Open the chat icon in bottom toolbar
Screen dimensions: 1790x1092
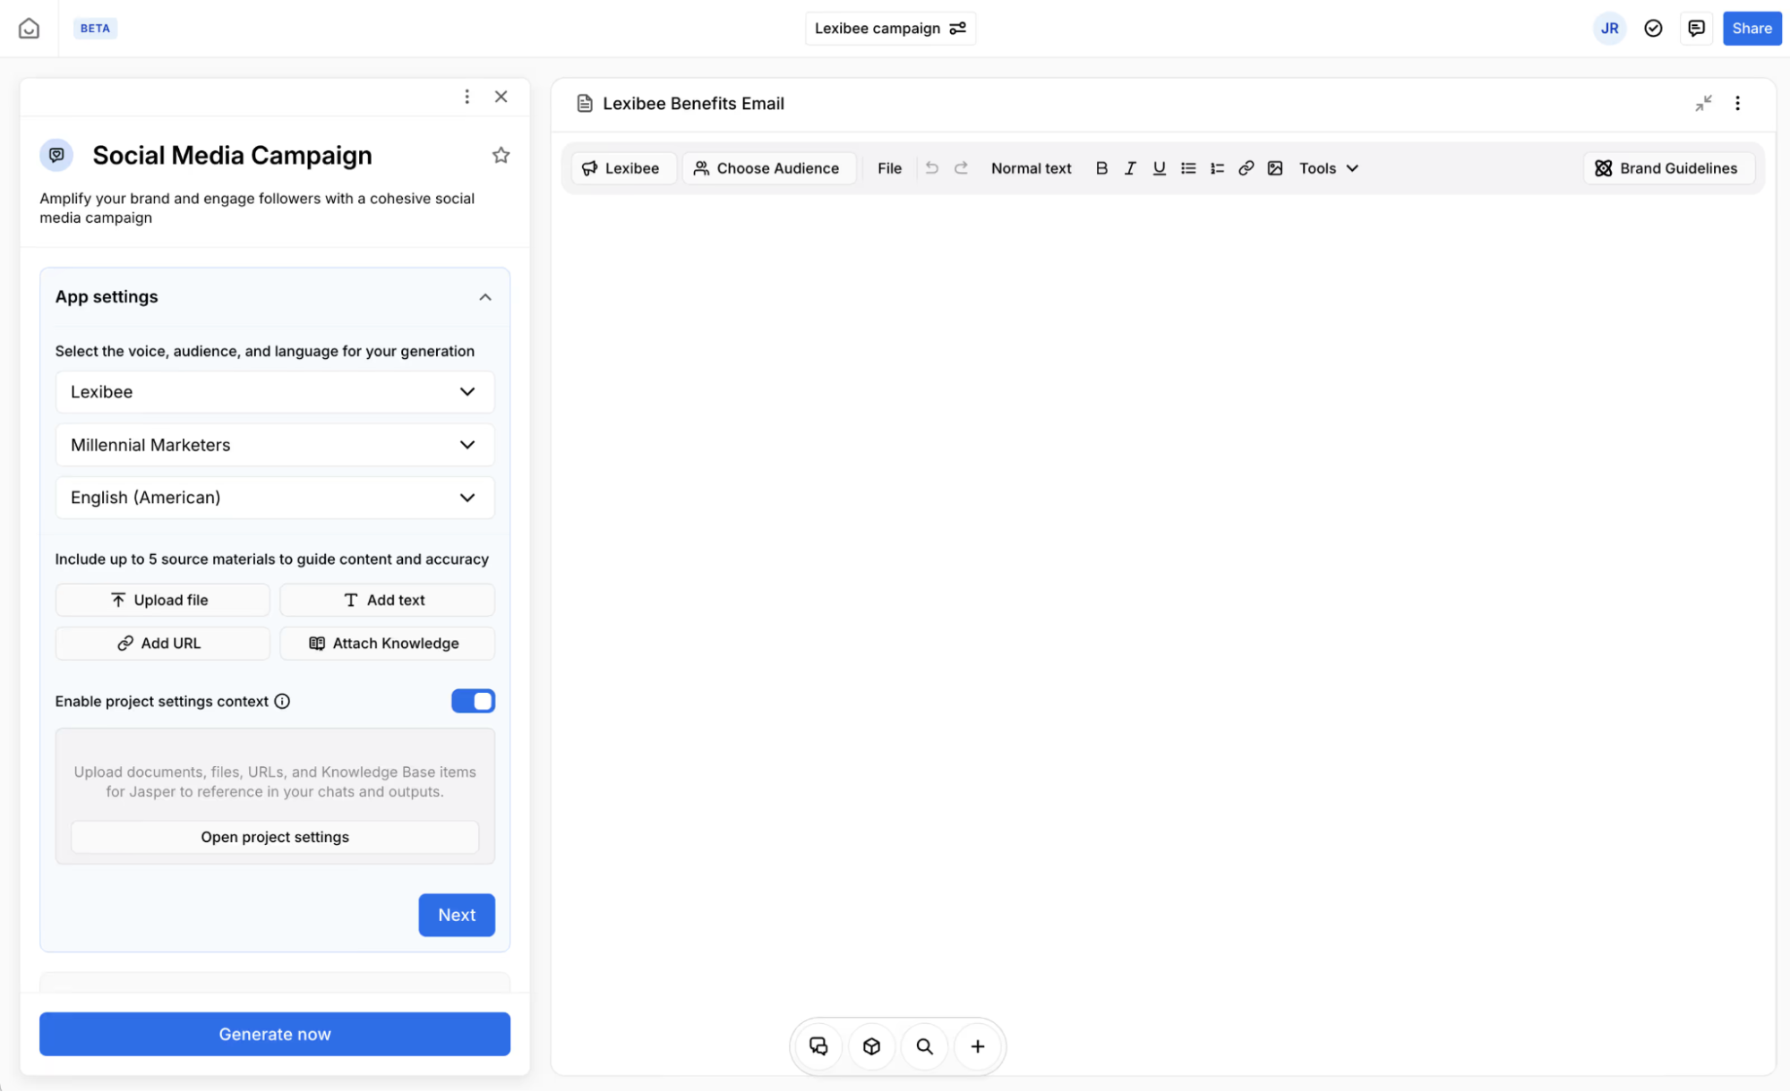(818, 1046)
